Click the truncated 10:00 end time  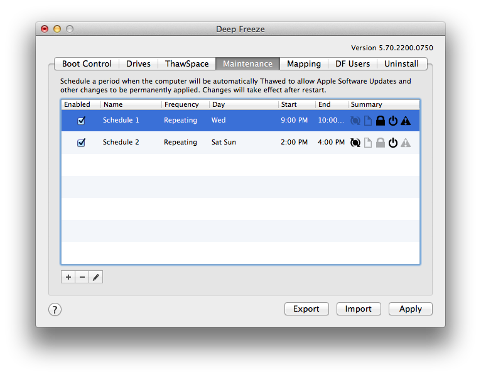(331, 120)
